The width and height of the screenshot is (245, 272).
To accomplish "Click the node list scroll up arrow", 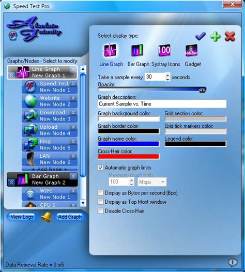I will (83, 69).
